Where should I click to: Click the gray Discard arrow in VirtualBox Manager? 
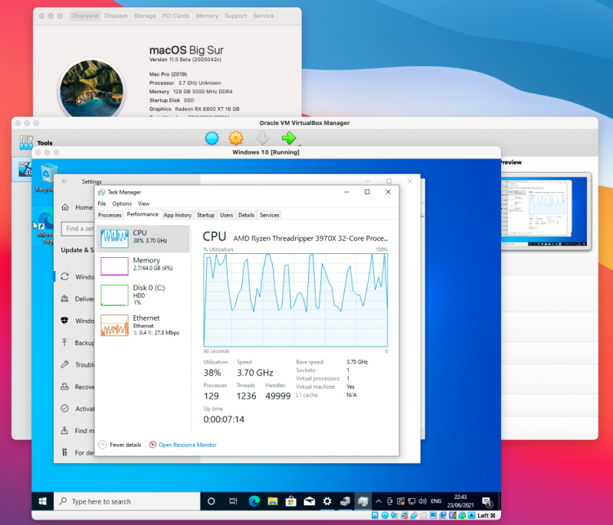coord(262,139)
